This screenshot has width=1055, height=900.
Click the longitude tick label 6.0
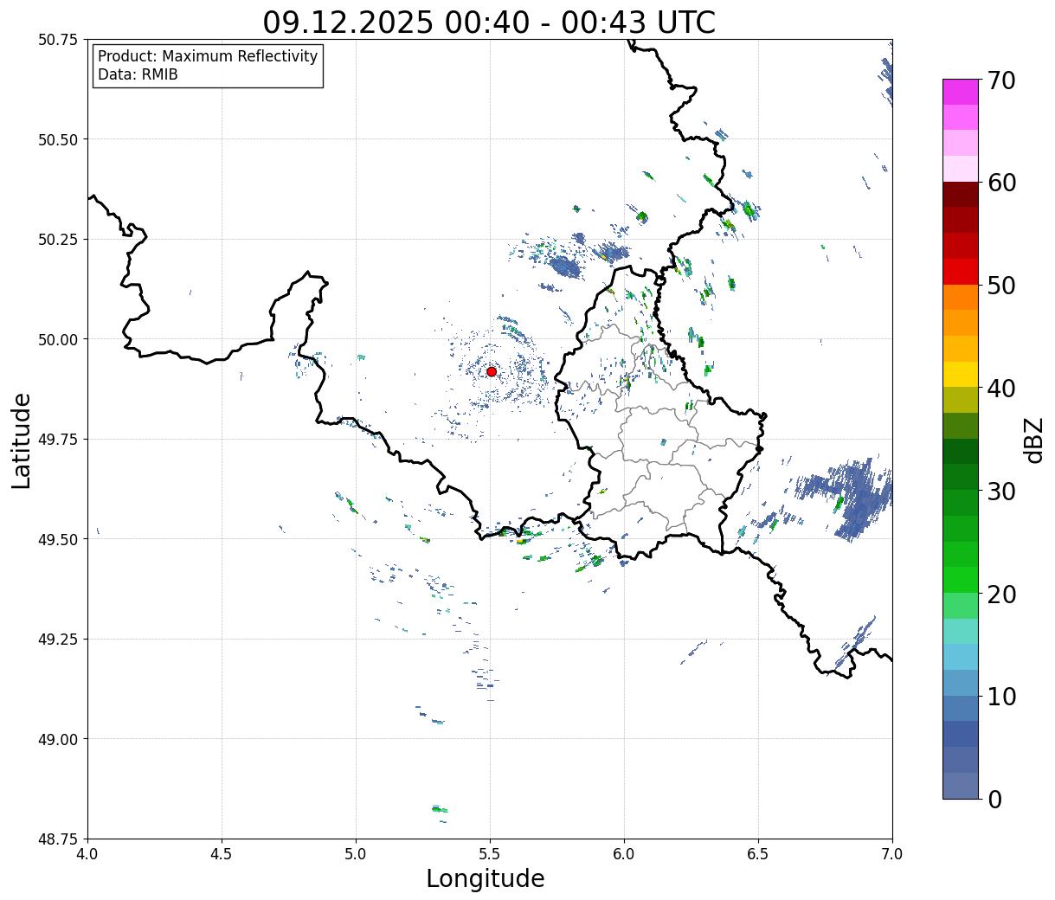coord(624,853)
